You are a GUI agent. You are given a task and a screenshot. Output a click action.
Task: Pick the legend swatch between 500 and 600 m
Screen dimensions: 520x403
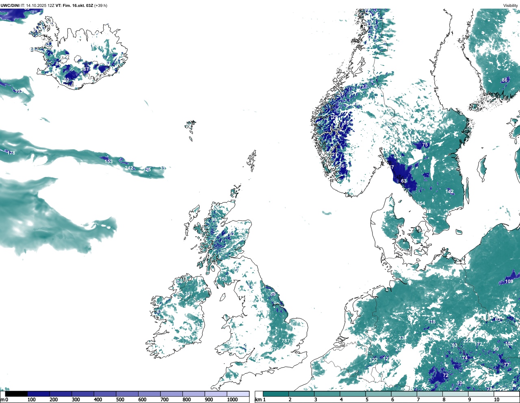pyautogui.click(x=127, y=394)
